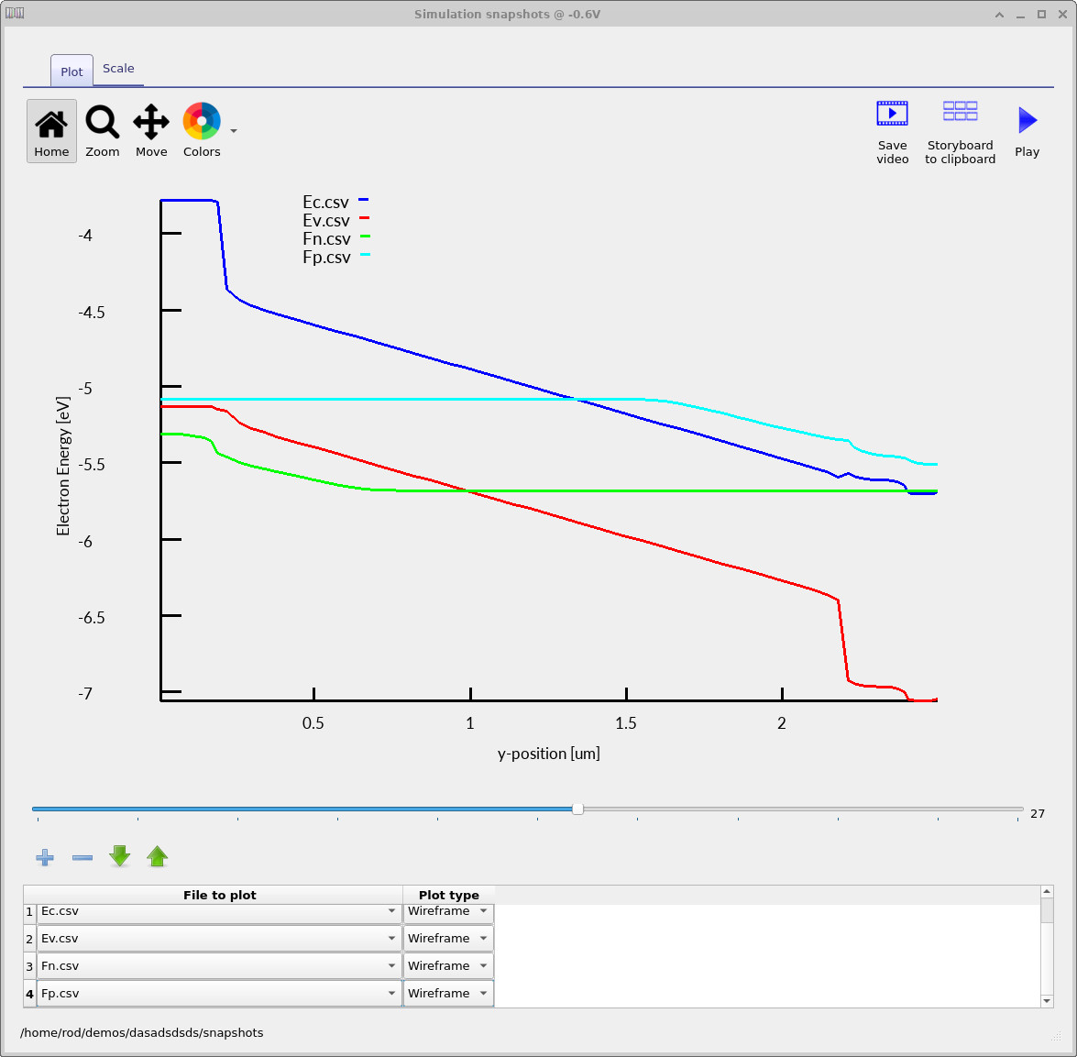Activate the Move tool

click(151, 130)
